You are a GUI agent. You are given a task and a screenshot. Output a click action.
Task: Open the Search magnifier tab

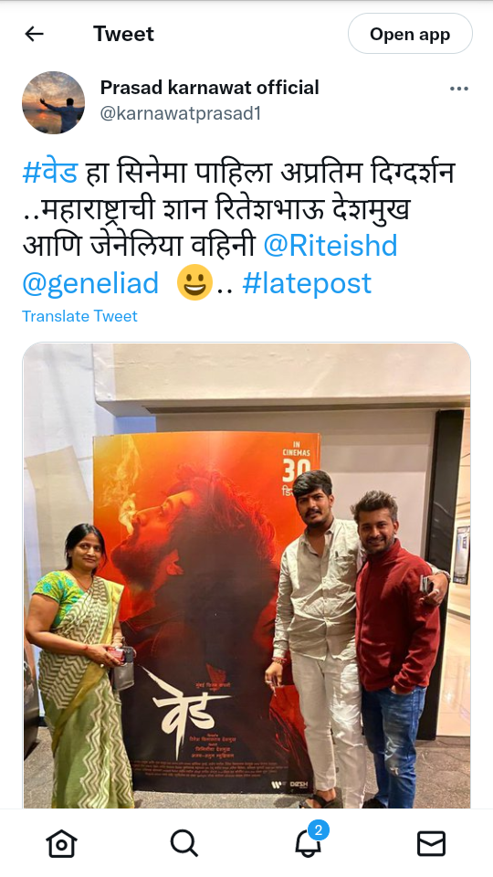[x=184, y=843]
